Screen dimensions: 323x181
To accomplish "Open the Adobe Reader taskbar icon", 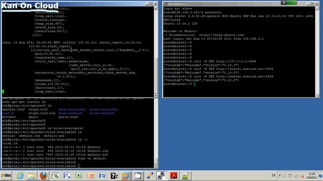I will coord(174,175).
